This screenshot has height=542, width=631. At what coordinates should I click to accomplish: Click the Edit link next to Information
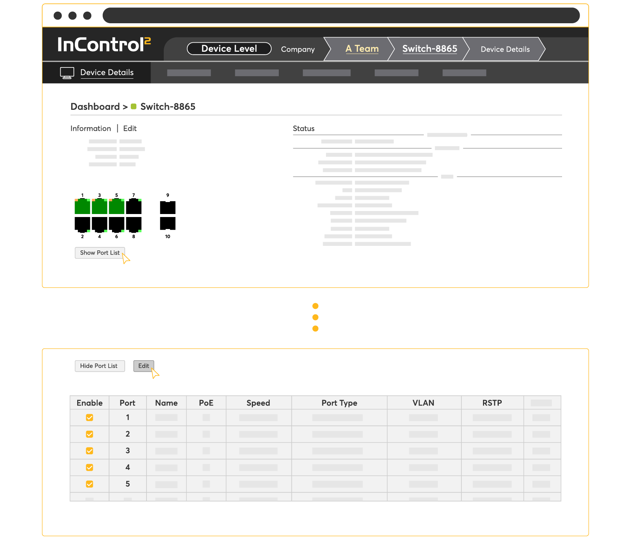(x=130, y=129)
